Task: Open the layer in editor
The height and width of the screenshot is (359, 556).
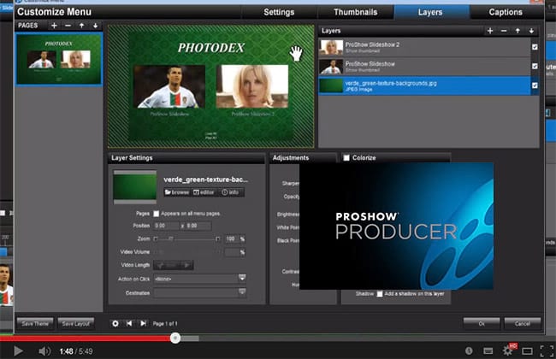Action: (x=204, y=192)
